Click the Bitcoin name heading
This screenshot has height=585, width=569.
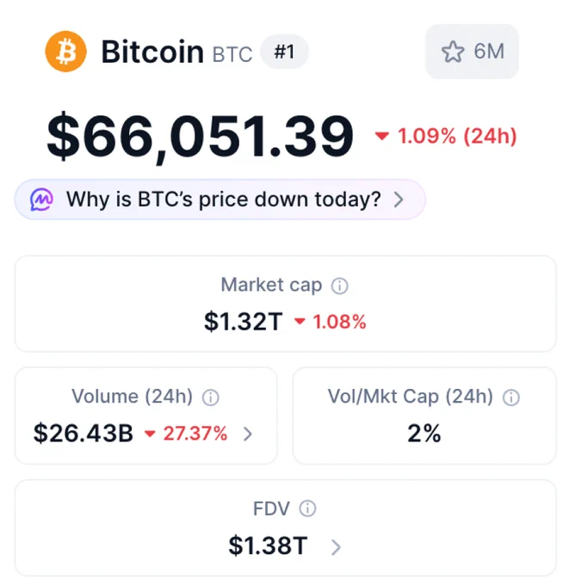coord(152,52)
